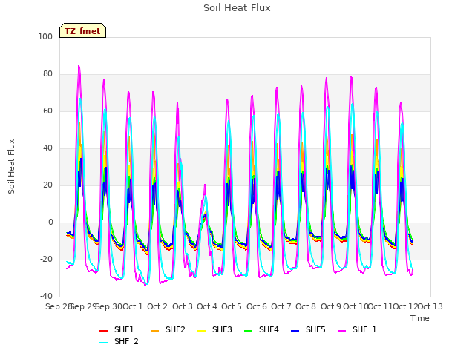
Task: Click the orange SHF2 legend swatch
Action: [x=155, y=331]
